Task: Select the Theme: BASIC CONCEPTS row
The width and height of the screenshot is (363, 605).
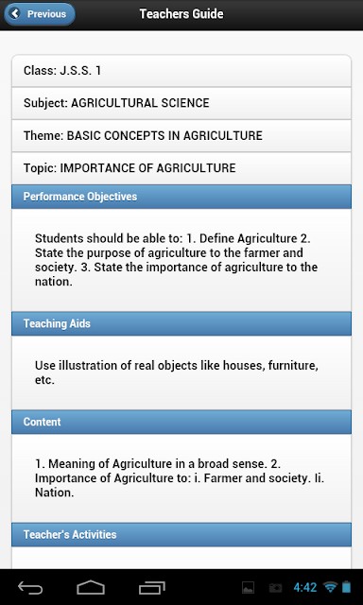Action: click(x=181, y=136)
